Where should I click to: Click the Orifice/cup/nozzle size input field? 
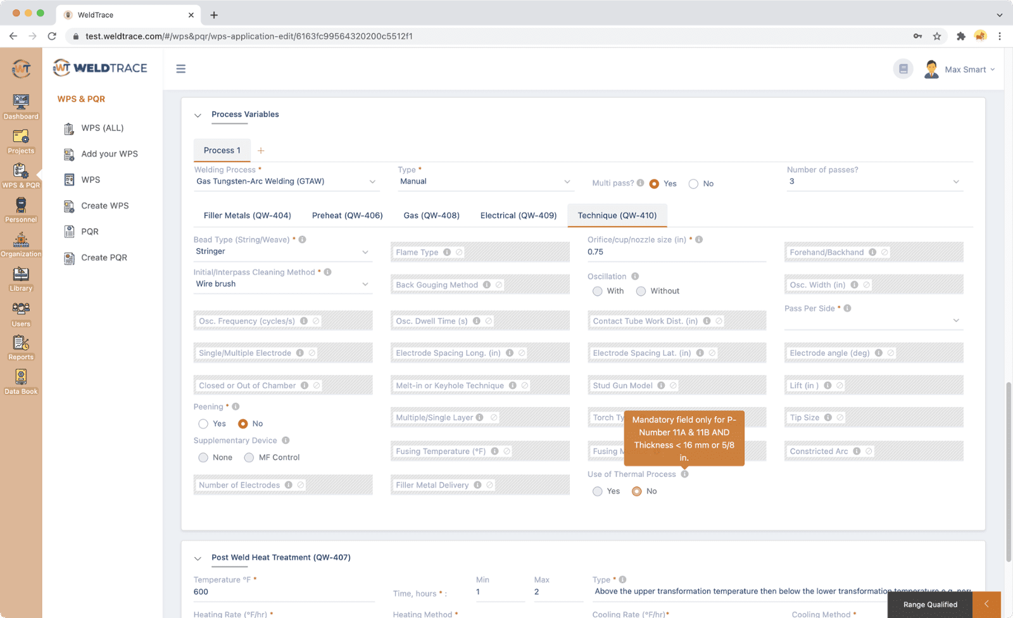676,252
